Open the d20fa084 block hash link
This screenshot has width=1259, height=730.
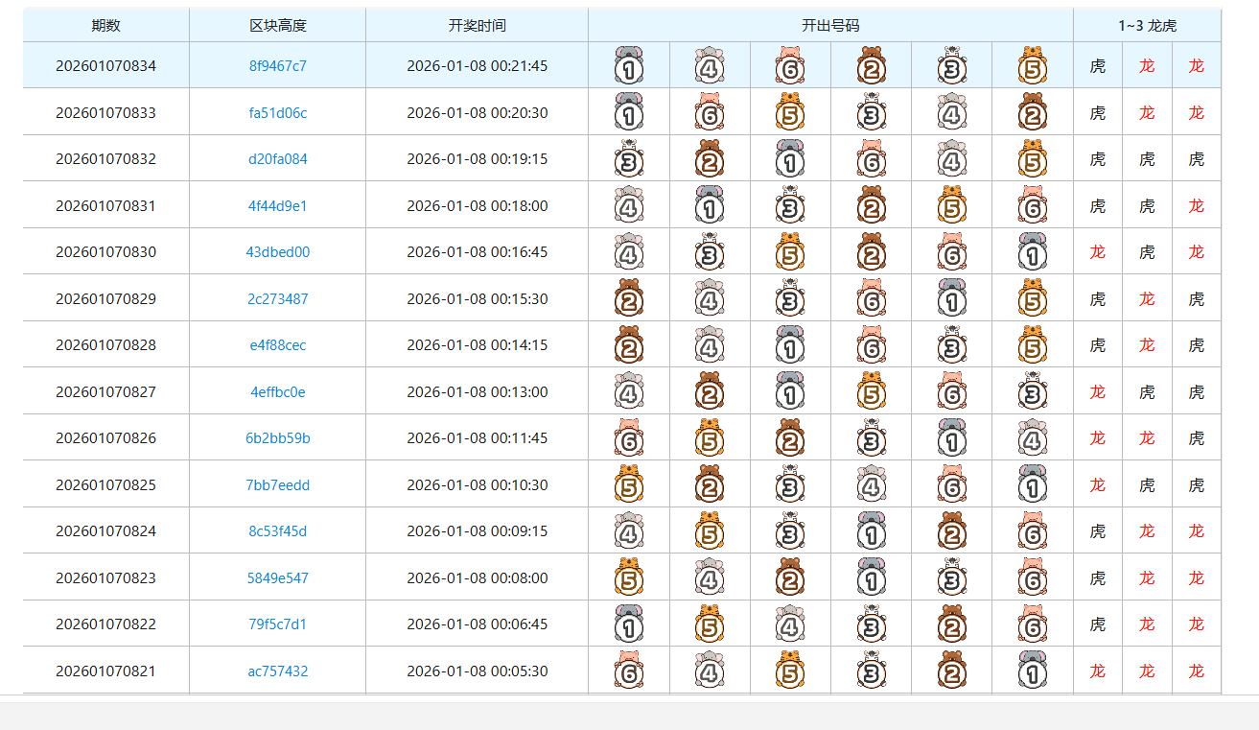[x=277, y=159]
